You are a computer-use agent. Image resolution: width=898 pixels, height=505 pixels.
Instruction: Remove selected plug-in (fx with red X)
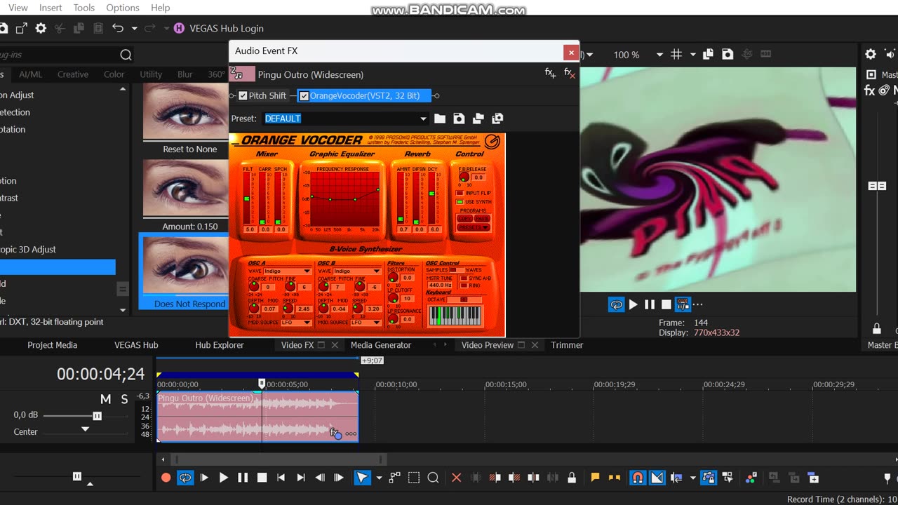[x=570, y=73]
